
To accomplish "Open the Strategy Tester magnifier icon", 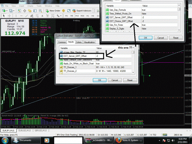I will tap(40, 11).
